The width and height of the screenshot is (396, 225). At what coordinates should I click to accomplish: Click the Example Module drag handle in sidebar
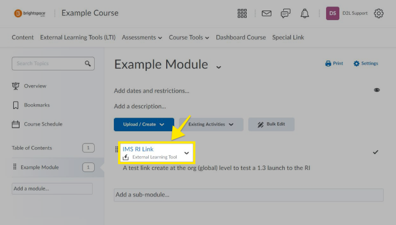point(15,167)
